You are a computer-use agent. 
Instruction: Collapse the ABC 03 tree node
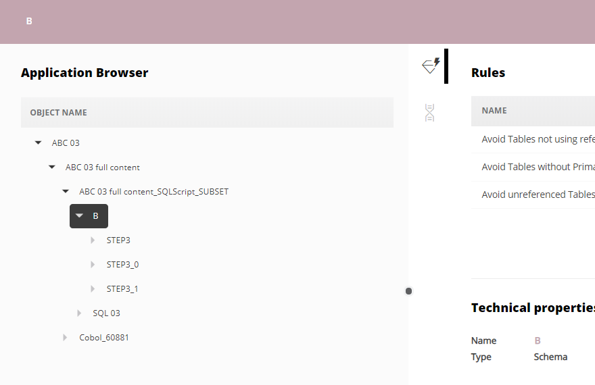[x=39, y=143]
